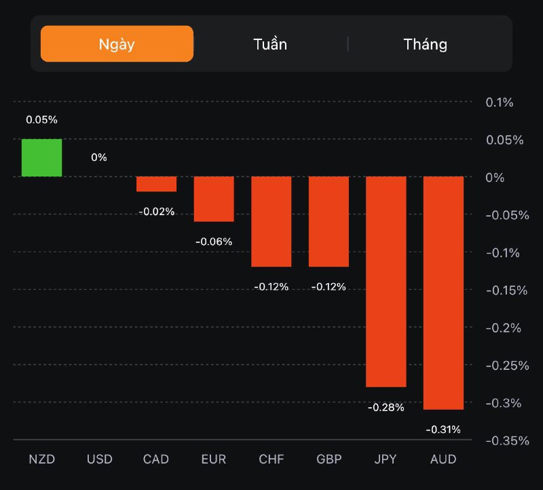This screenshot has width=543, height=490.
Task: Click the 0.05% value above the NZD bar
Action: [x=41, y=119]
